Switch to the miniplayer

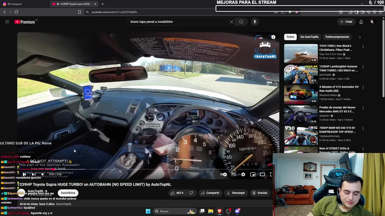[253, 174]
